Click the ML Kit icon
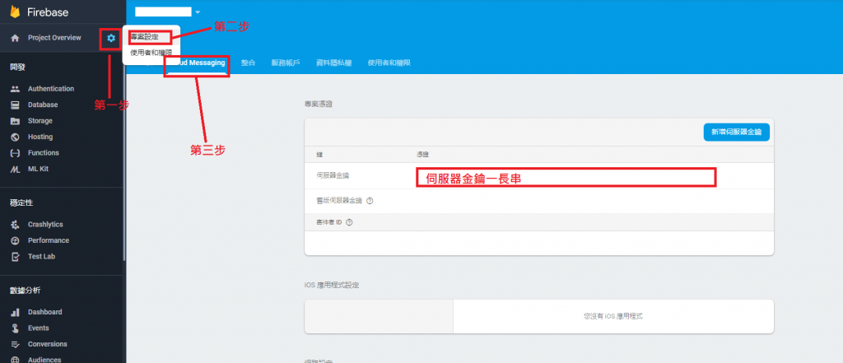 tap(15, 169)
